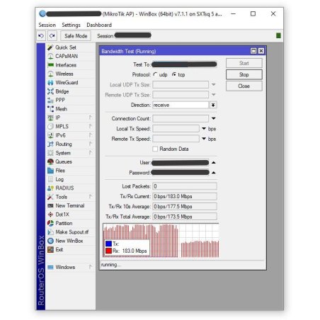Open the Mesh section icon
This screenshot has height=320, width=320.
[50, 109]
